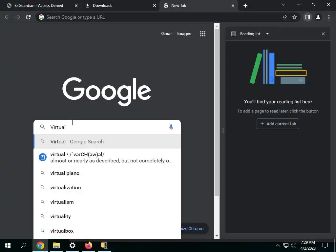Choose the 'virtual piano' suggestion

tap(107, 173)
